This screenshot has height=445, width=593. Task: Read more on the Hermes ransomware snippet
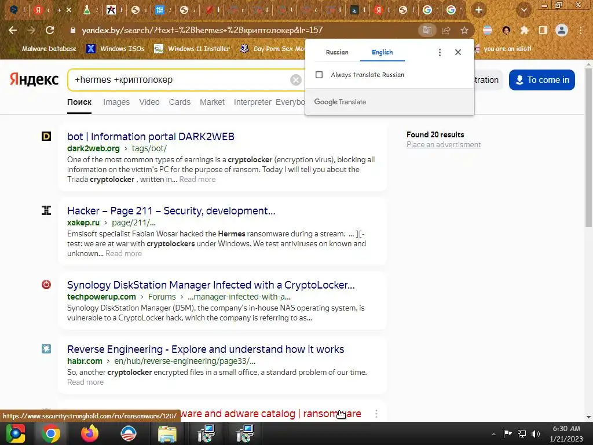click(x=123, y=254)
